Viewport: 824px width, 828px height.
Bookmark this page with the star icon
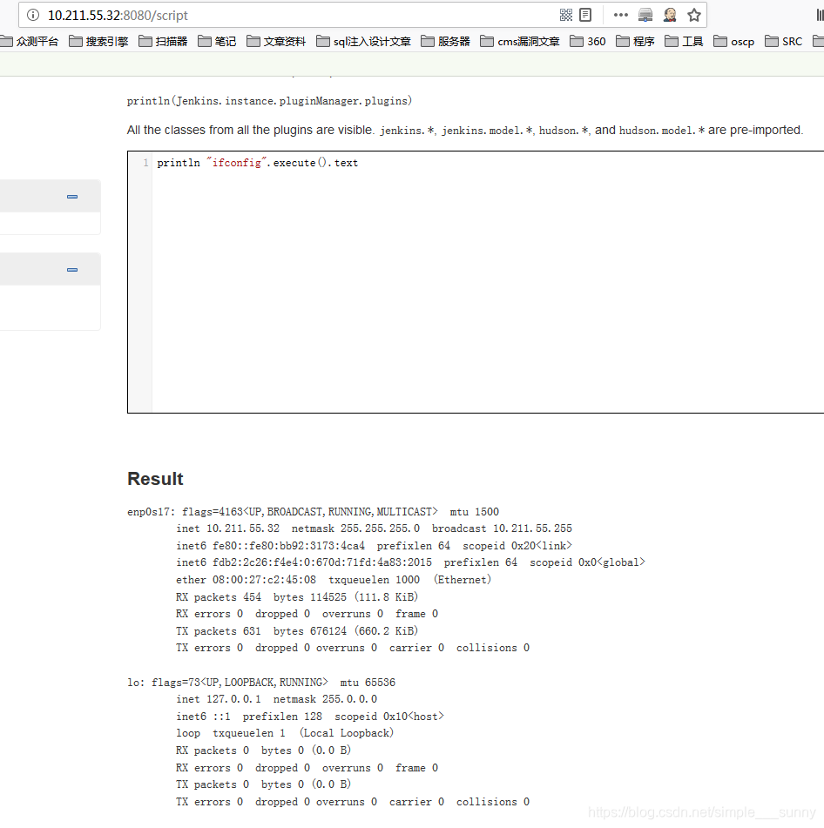(694, 15)
